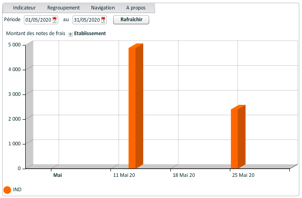This screenshot has height=198, width=302.
Task: Select the tall orange bar near 11 Mai 20
Action: [x=136, y=106]
